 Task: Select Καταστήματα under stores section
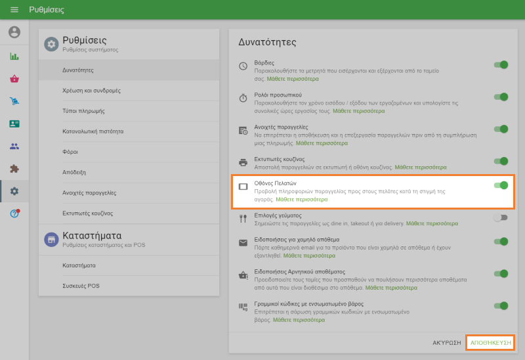tap(79, 265)
